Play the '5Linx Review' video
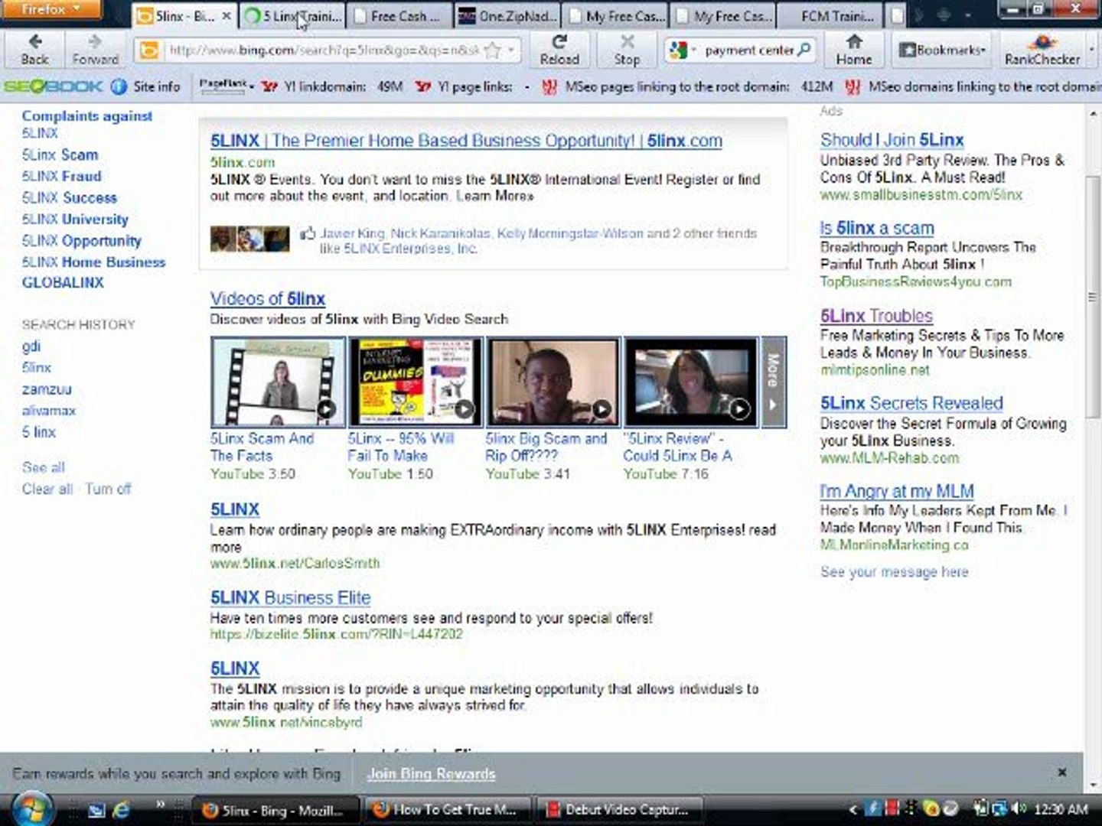Image resolution: width=1102 pixels, height=826 pixels. click(x=691, y=382)
